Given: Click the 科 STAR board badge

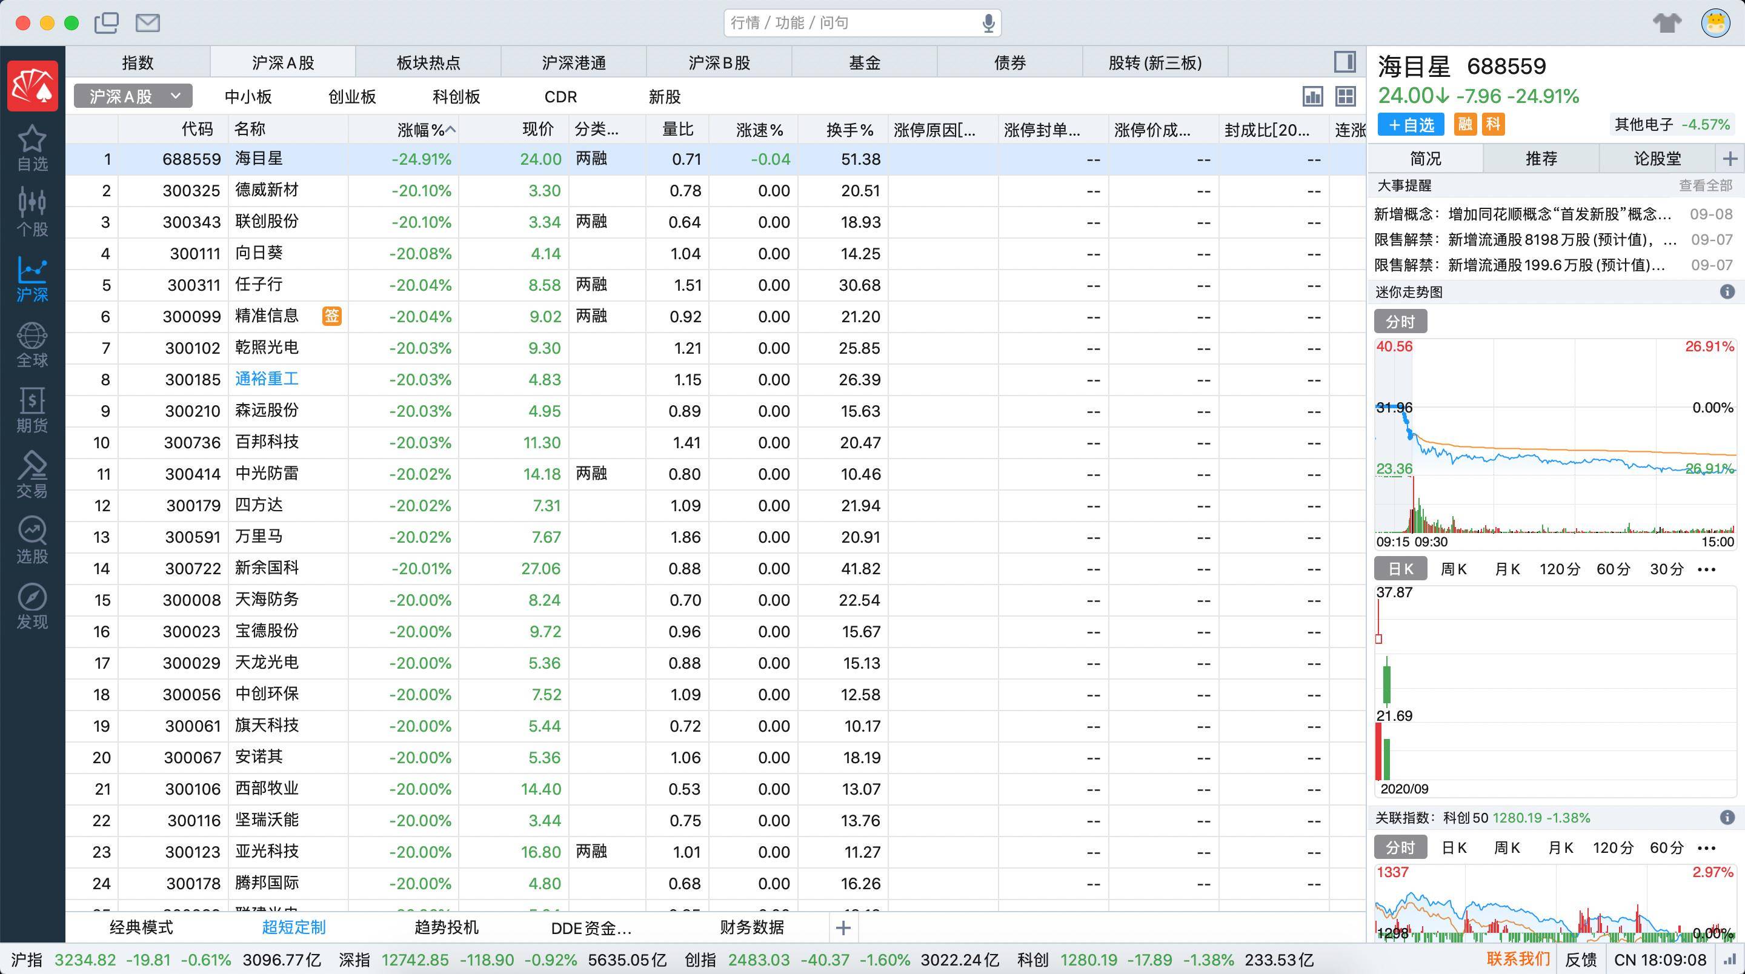Looking at the screenshot, I should tap(1494, 125).
